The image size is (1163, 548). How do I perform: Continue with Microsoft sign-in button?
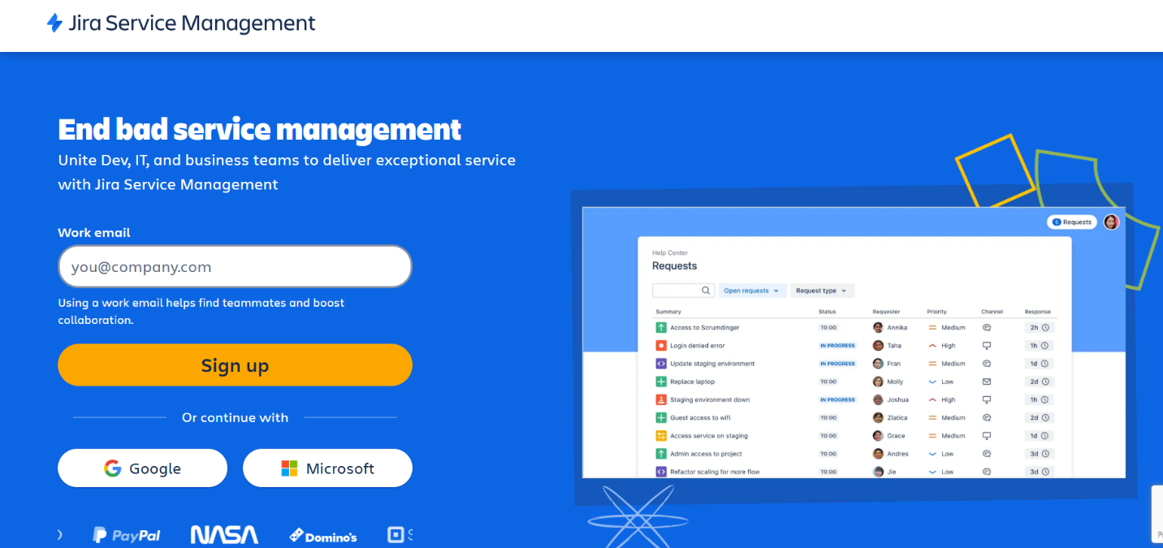327,468
